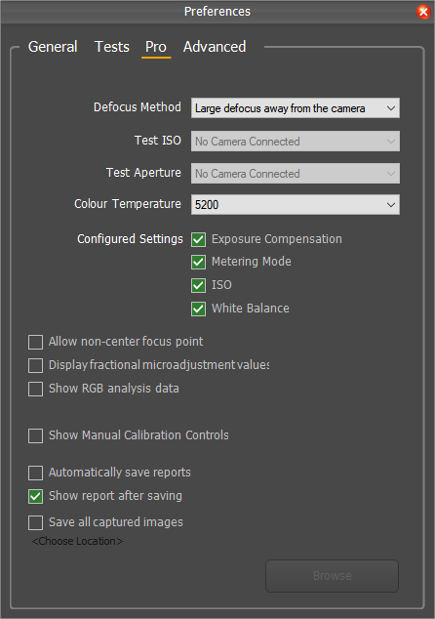
Task: Expand the Colour Temperature dropdown
Action: pos(296,204)
